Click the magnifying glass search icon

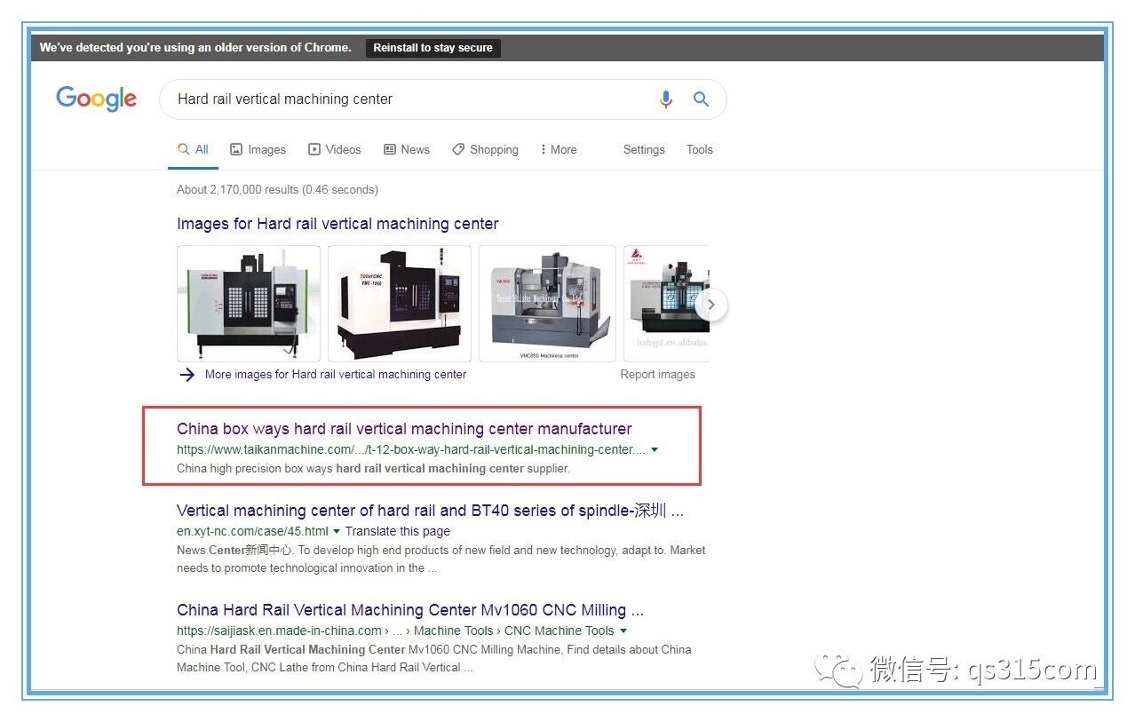(701, 99)
